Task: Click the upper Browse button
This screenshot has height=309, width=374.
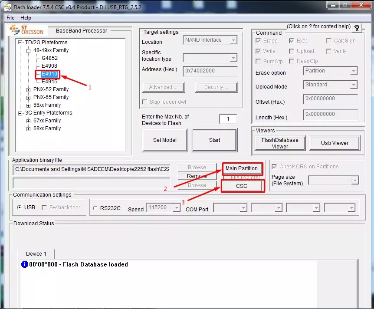Action: tap(197, 168)
